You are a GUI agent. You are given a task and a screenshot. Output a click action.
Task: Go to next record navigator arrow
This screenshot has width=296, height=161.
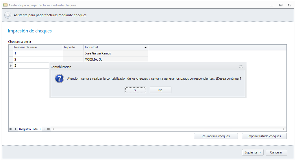(x=44, y=129)
